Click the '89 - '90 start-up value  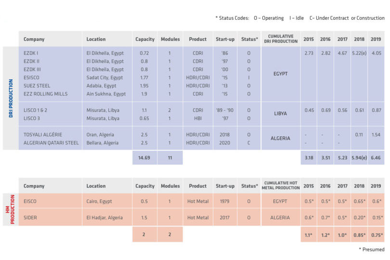224,110
